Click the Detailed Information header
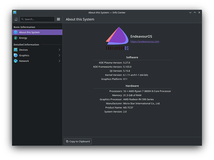Viewport: 214px width, 160px height. pyautogui.click(x=26, y=44)
